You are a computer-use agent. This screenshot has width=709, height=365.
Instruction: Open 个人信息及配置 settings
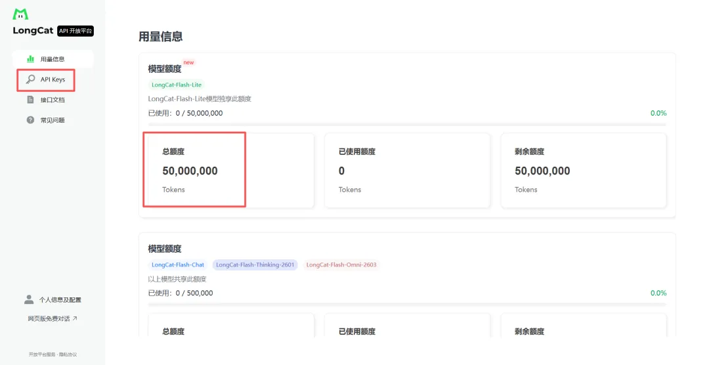(x=53, y=299)
